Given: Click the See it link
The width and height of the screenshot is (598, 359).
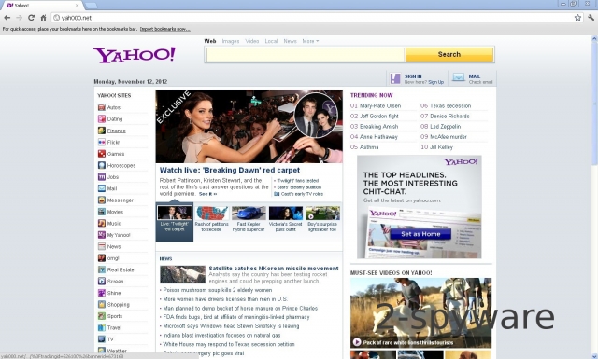Looking at the screenshot, I should pos(207,194).
